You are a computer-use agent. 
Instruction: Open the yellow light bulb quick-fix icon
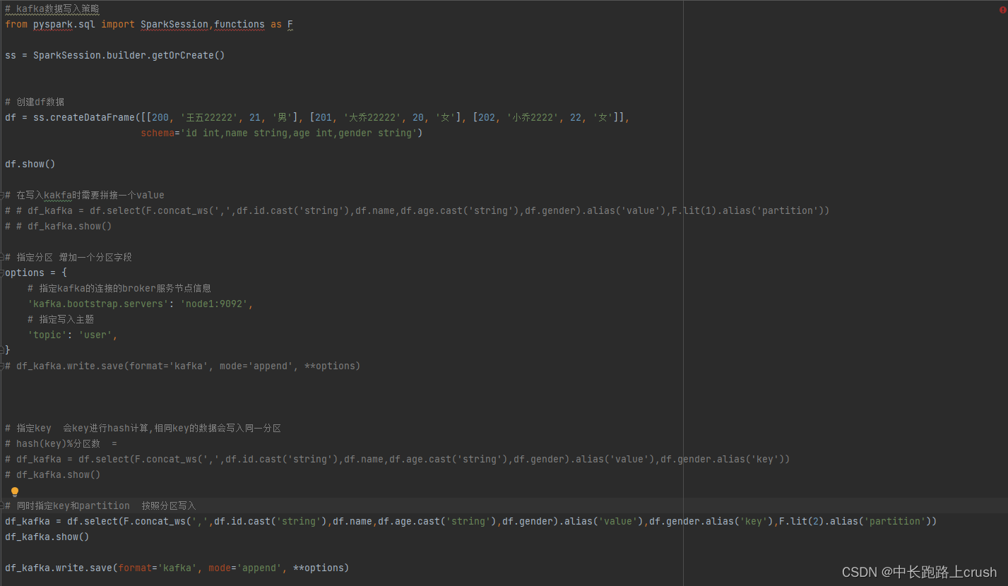point(15,491)
